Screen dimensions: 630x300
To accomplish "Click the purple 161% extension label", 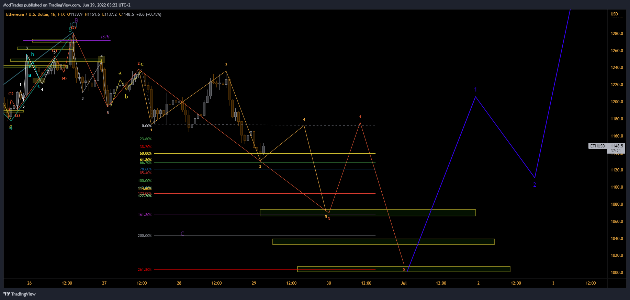I will point(105,37).
